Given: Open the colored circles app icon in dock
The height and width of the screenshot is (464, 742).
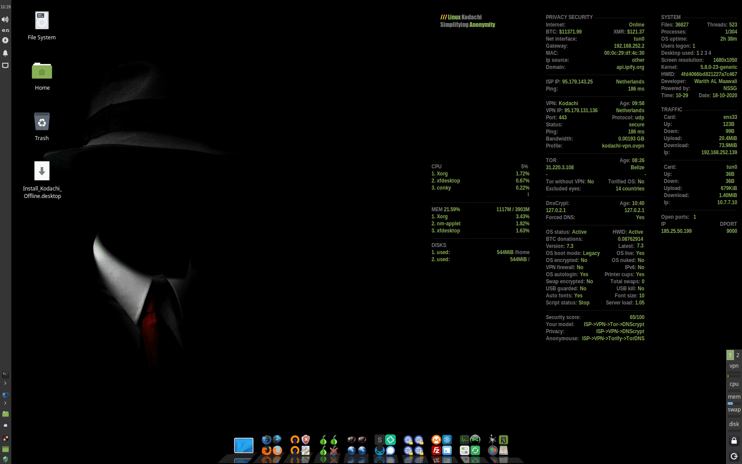Looking at the screenshot, I should coord(492,450).
